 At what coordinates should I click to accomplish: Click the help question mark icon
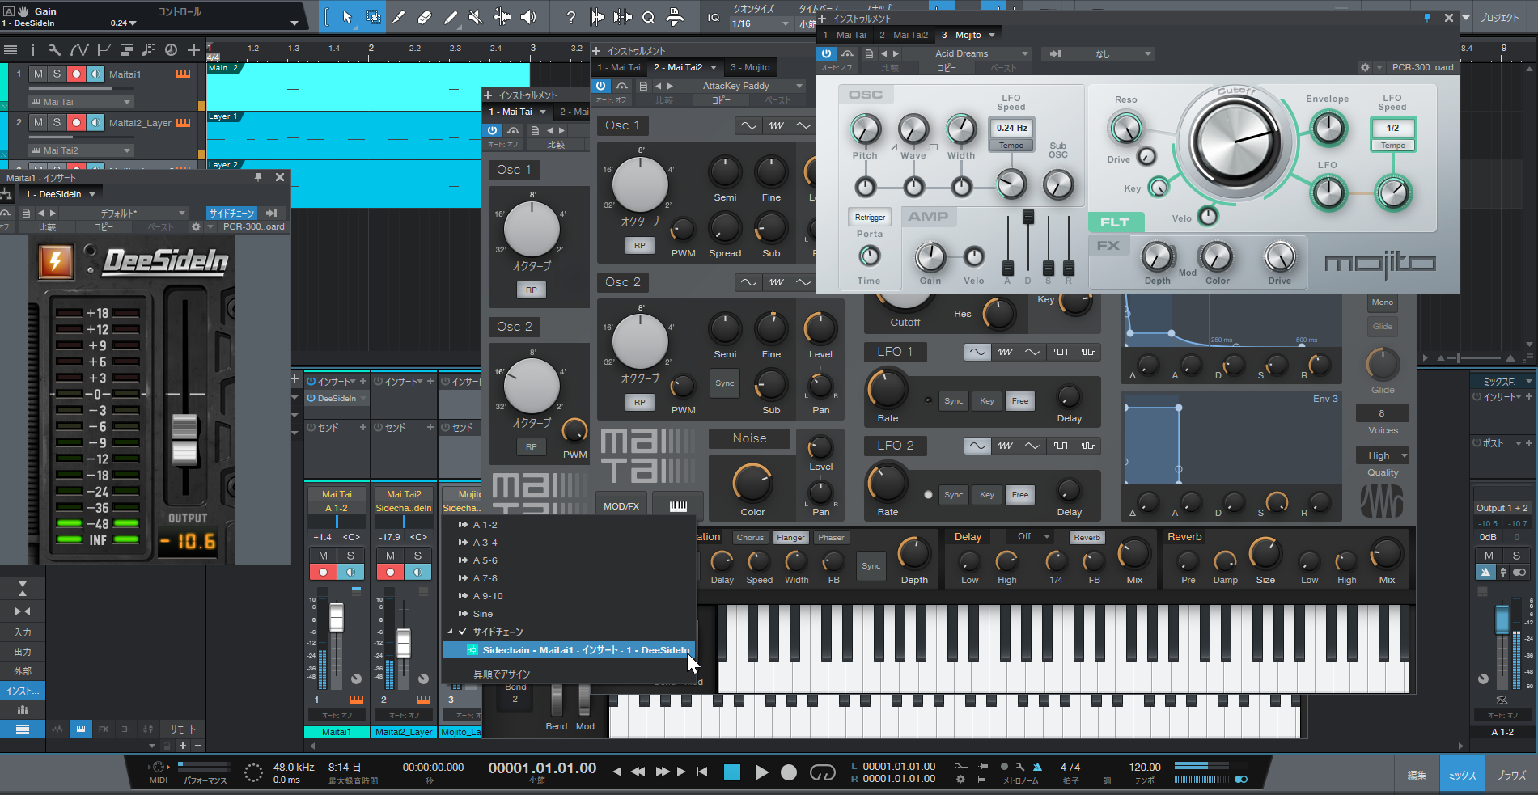(x=571, y=17)
